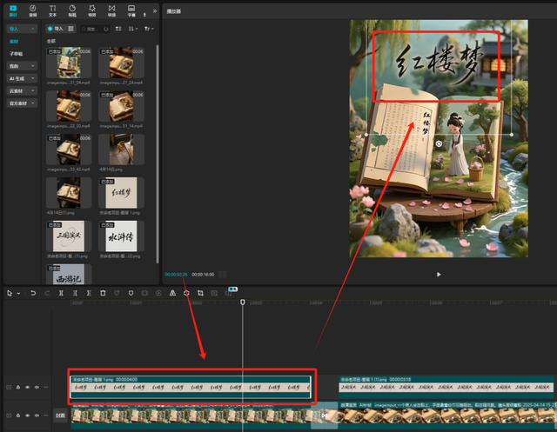Image resolution: width=557 pixels, height=432 pixels.
Task: Click the freeze frame toolbar icon
Action: point(144,293)
